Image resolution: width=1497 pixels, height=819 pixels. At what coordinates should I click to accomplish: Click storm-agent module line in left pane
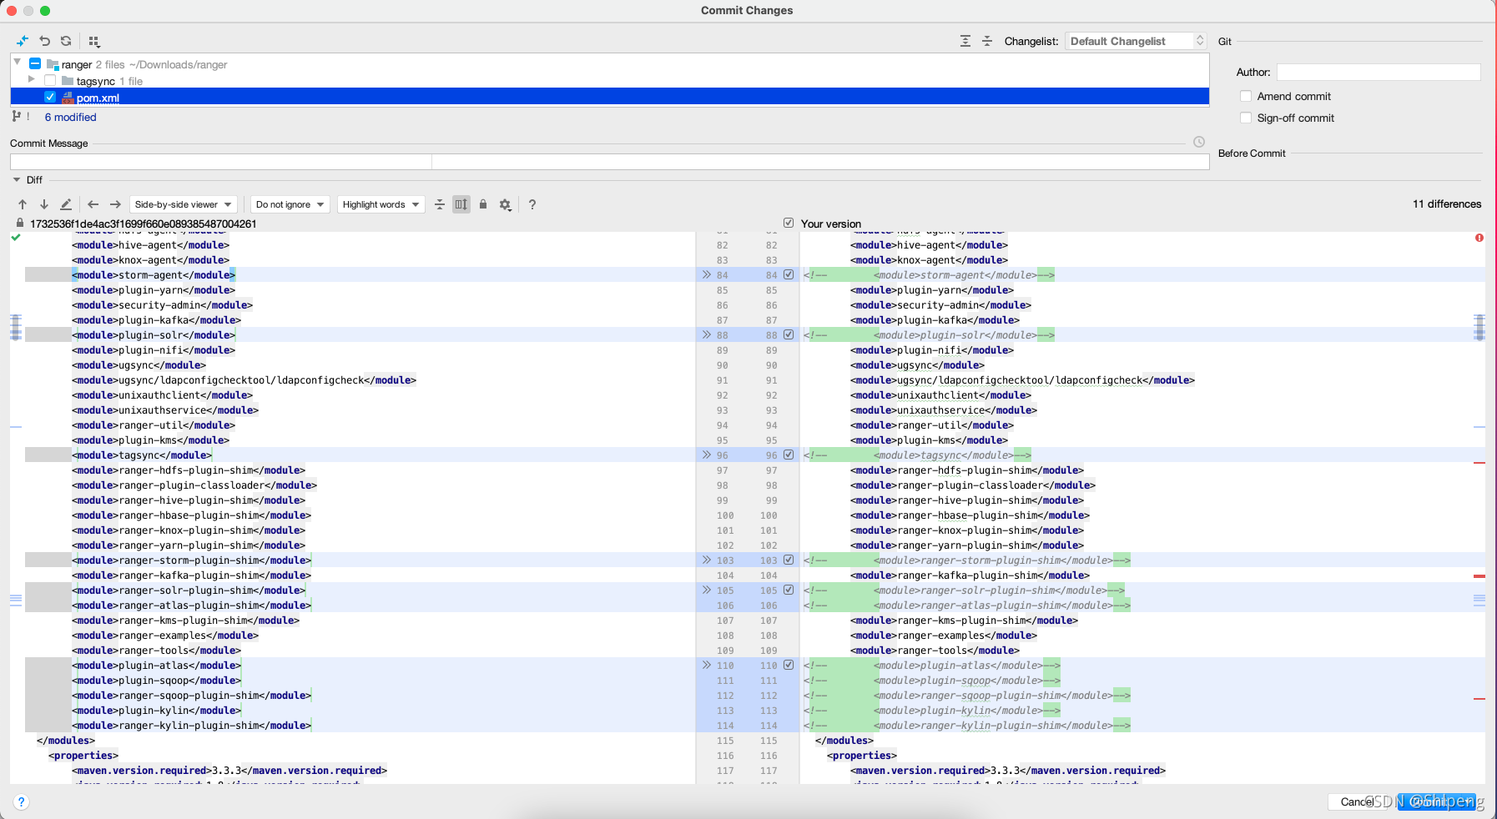[154, 274]
